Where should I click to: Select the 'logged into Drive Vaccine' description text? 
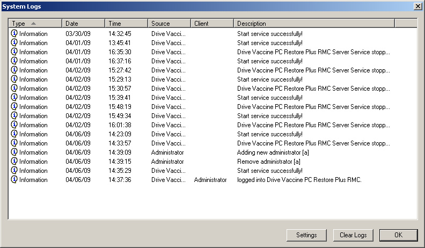299,180
